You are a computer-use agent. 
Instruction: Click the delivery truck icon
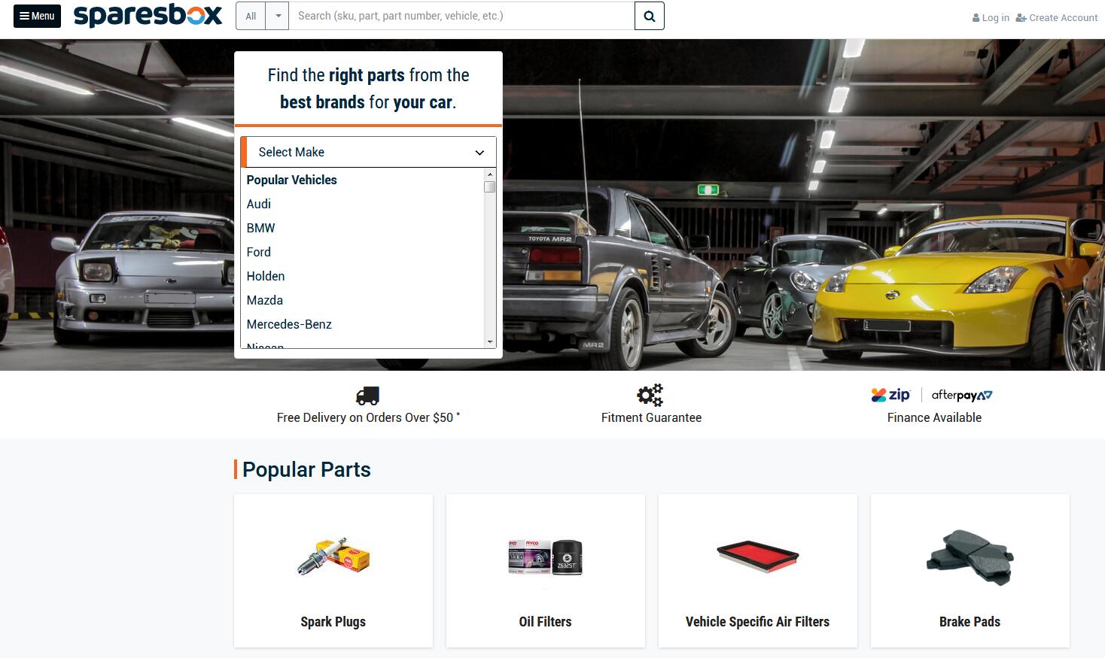tap(367, 396)
